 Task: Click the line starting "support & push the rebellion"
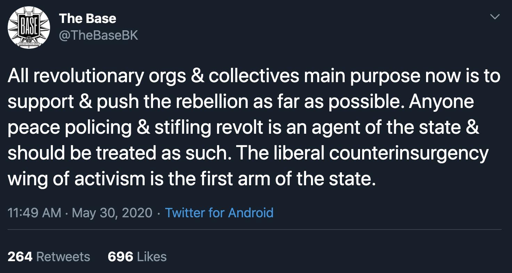(241, 102)
